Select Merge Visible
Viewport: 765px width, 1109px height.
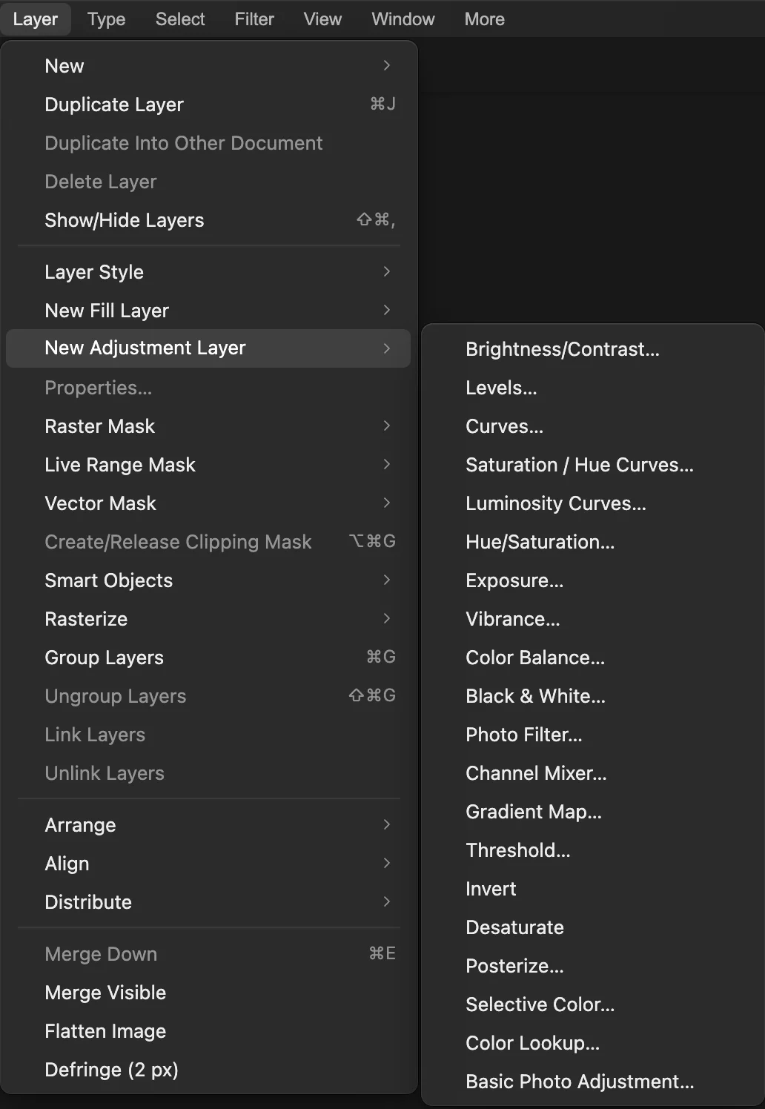point(208,993)
